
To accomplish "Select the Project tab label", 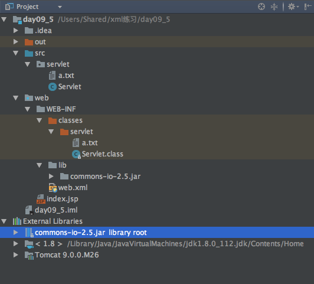I will pos(27,7).
